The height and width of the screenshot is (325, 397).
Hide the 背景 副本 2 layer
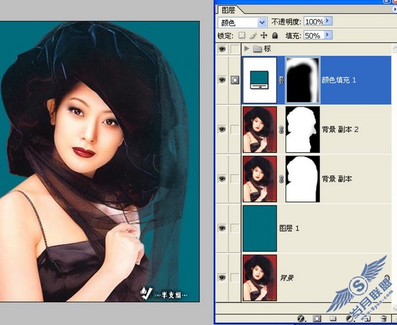[222, 130]
